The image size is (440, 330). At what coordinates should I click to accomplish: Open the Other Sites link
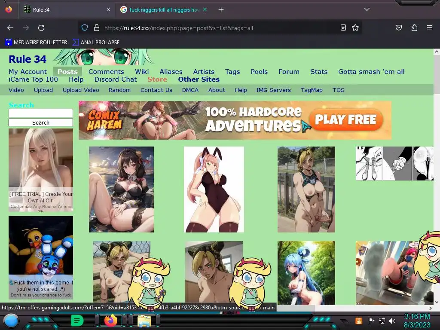coord(199,79)
